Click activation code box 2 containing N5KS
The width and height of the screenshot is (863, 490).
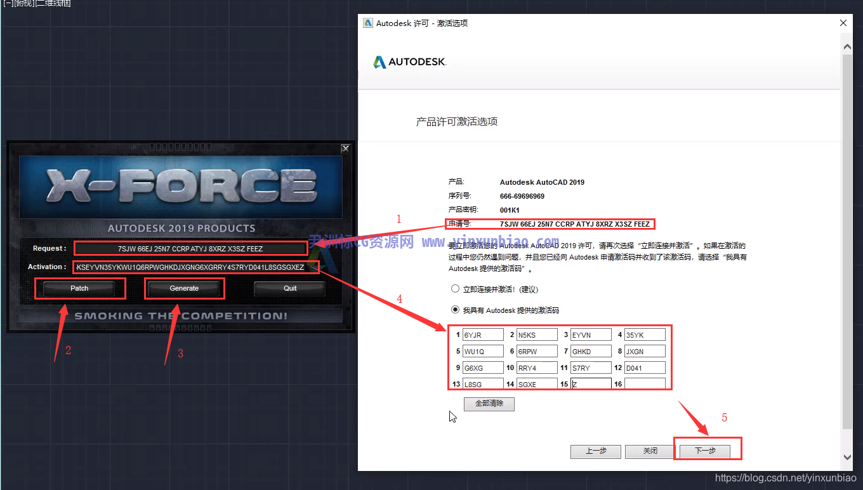(x=537, y=334)
